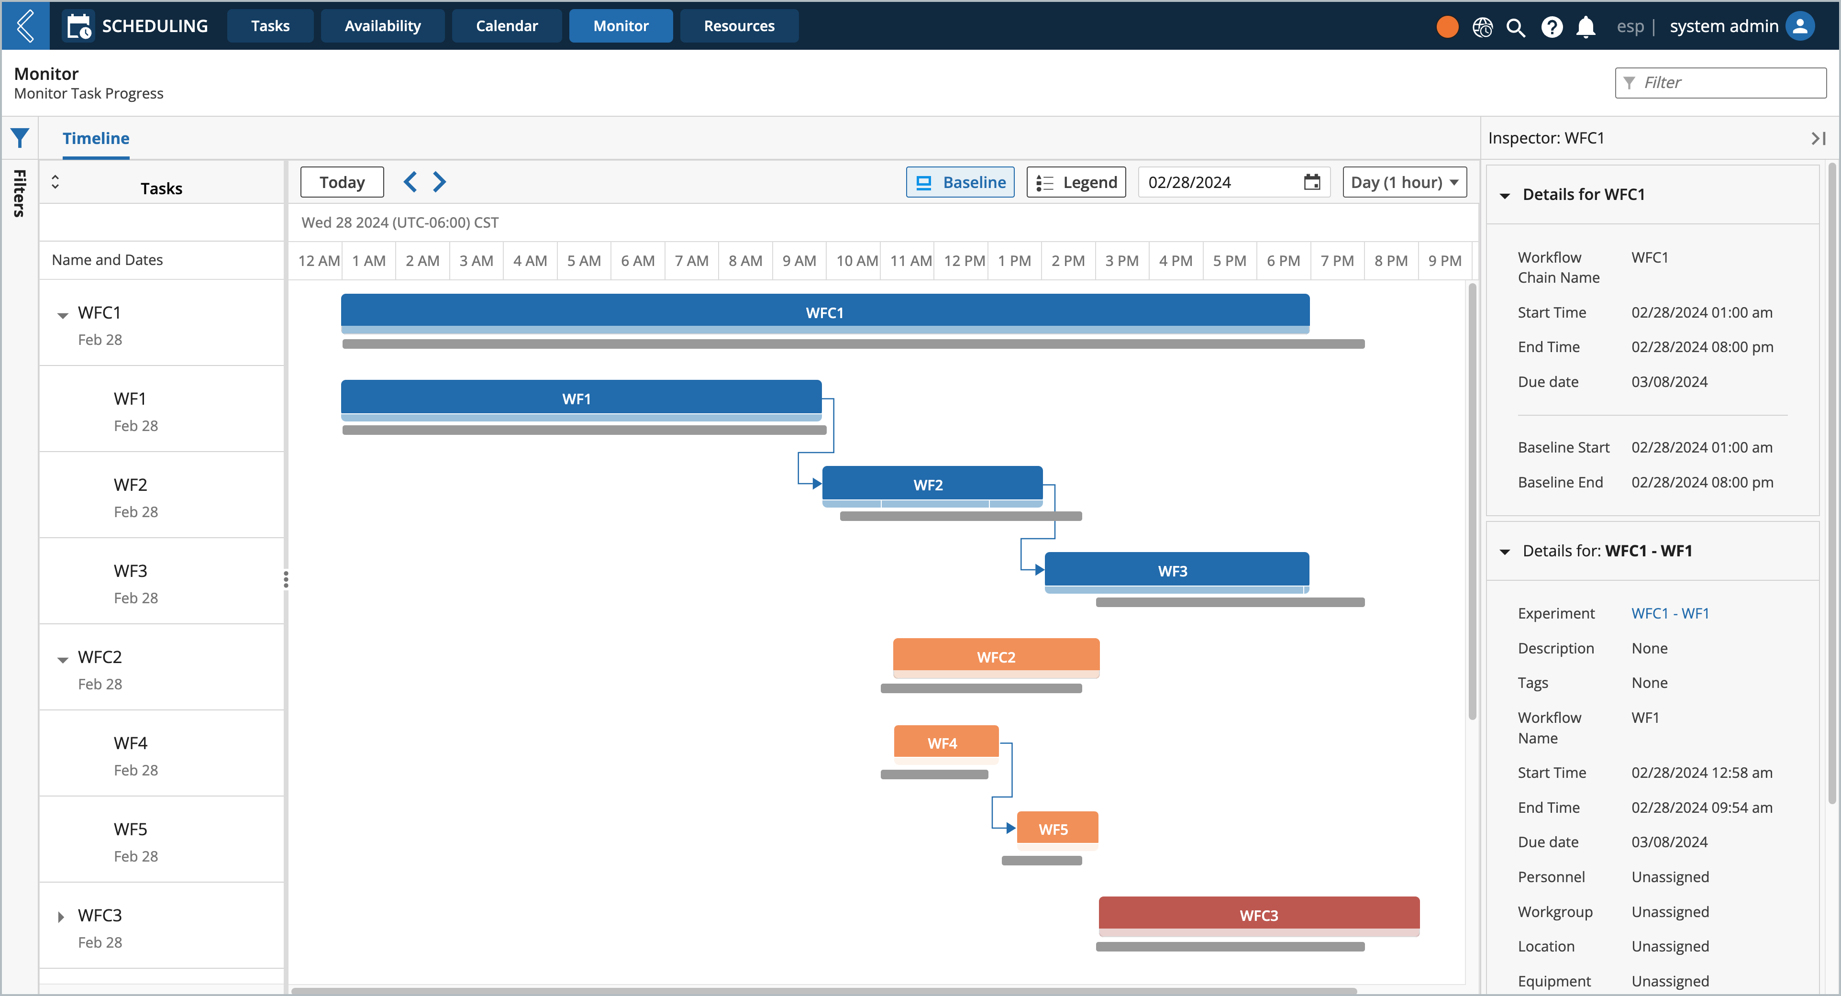Screen dimensions: 1841x996
Task: Click the 02/28/2024 date field
Action: (1234, 182)
